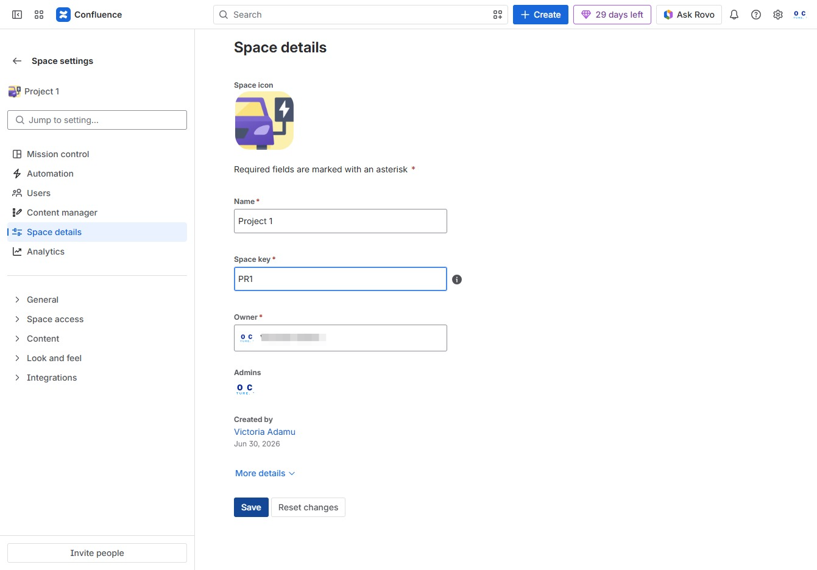Click the Space details heading
Viewport: 817px width, 570px height.
pyautogui.click(x=280, y=47)
